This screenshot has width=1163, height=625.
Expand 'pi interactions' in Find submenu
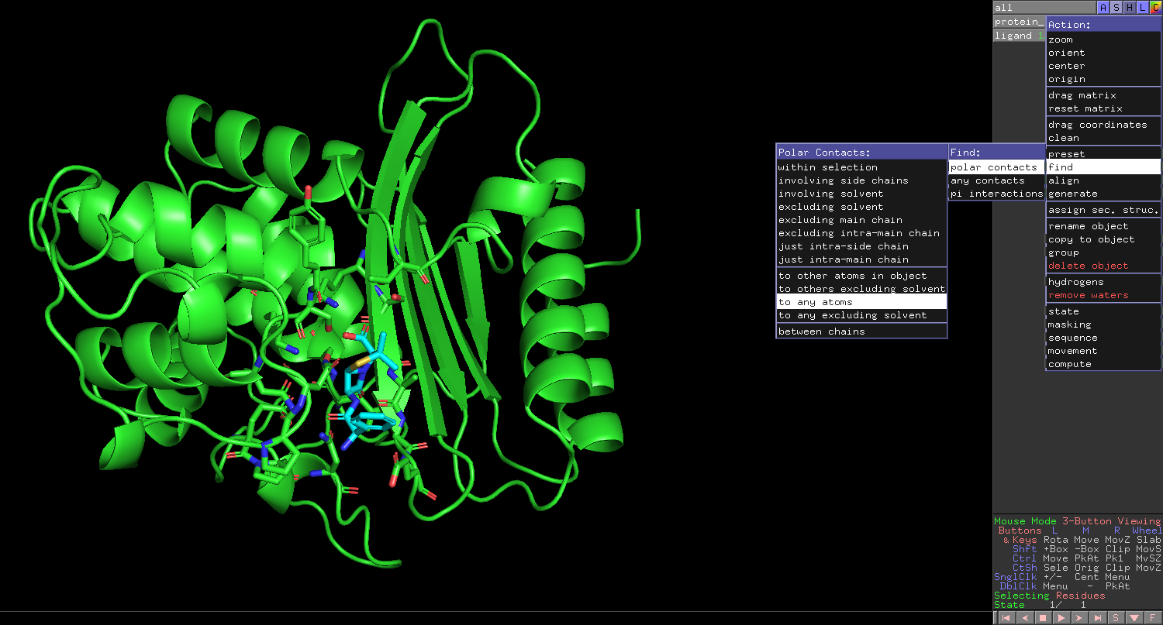[997, 194]
